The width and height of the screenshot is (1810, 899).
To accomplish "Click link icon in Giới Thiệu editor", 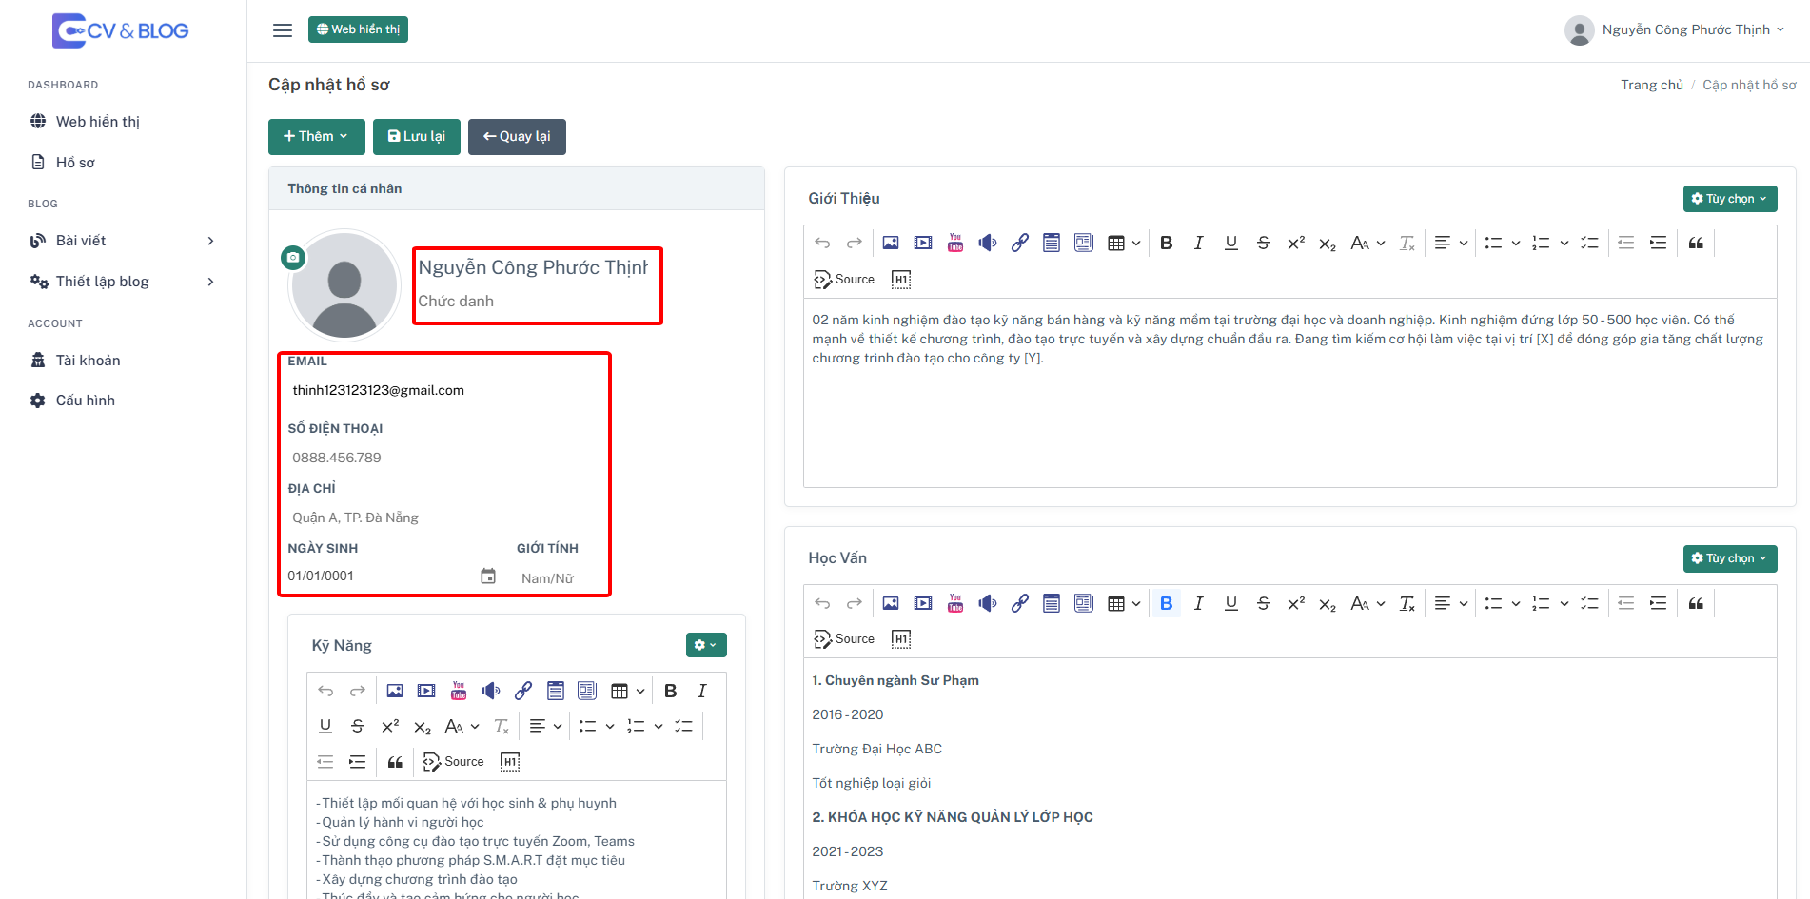I will click(1020, 243).
